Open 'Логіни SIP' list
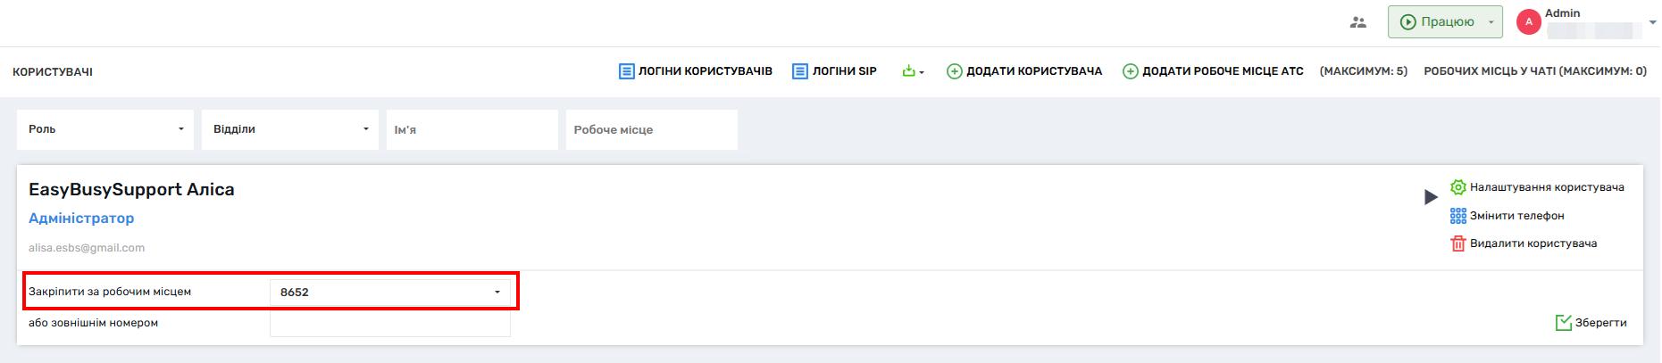This screenshot has height=363, width=1662. [834, 71]
